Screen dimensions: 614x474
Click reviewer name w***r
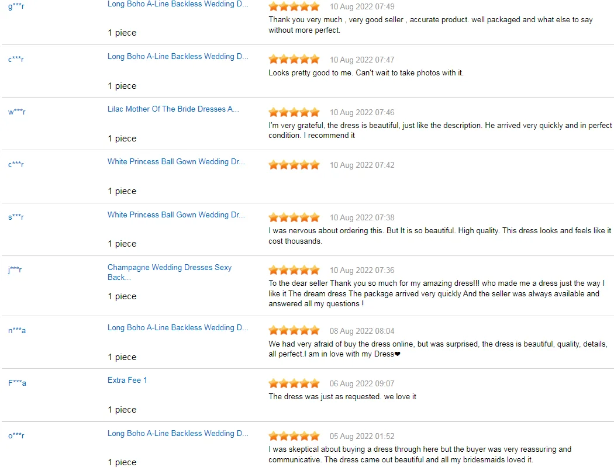(17, 112)
